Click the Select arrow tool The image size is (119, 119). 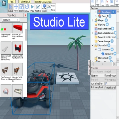tap(10, 8)
